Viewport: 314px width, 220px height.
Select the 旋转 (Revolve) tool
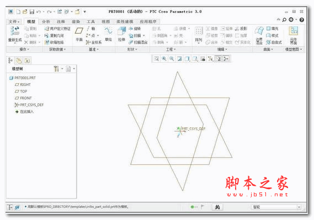pos(135,29)
